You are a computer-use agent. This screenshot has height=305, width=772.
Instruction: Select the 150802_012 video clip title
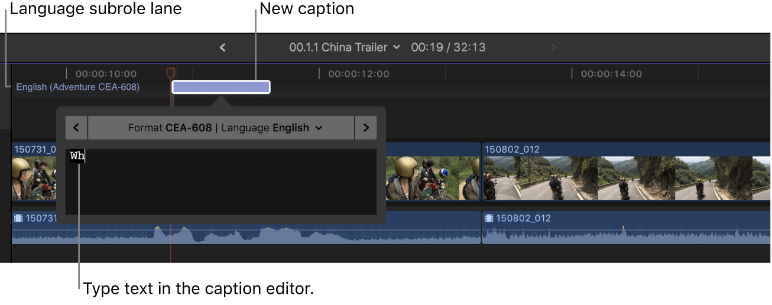tap(512, 150)
